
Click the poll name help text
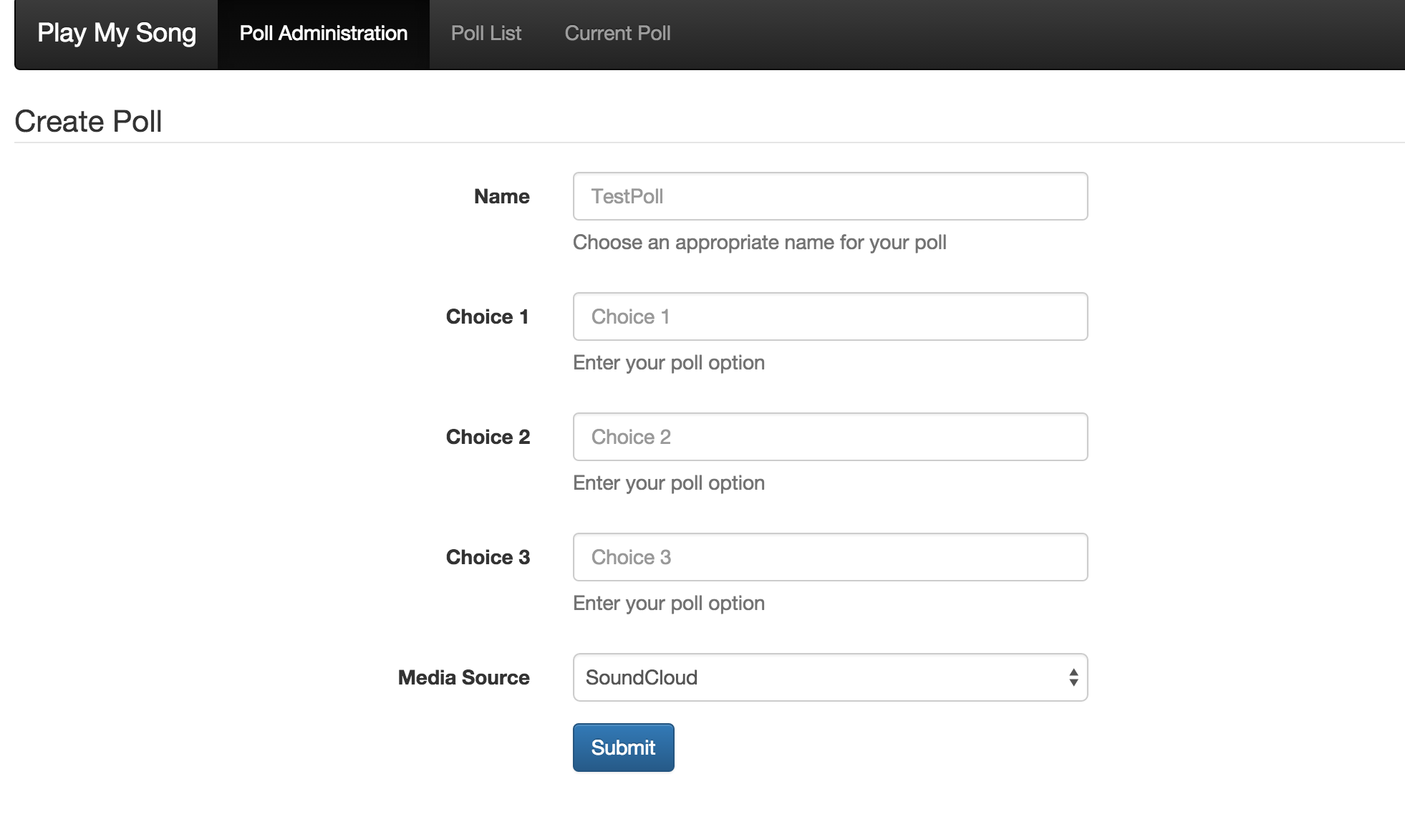click(x=759, y=242)
